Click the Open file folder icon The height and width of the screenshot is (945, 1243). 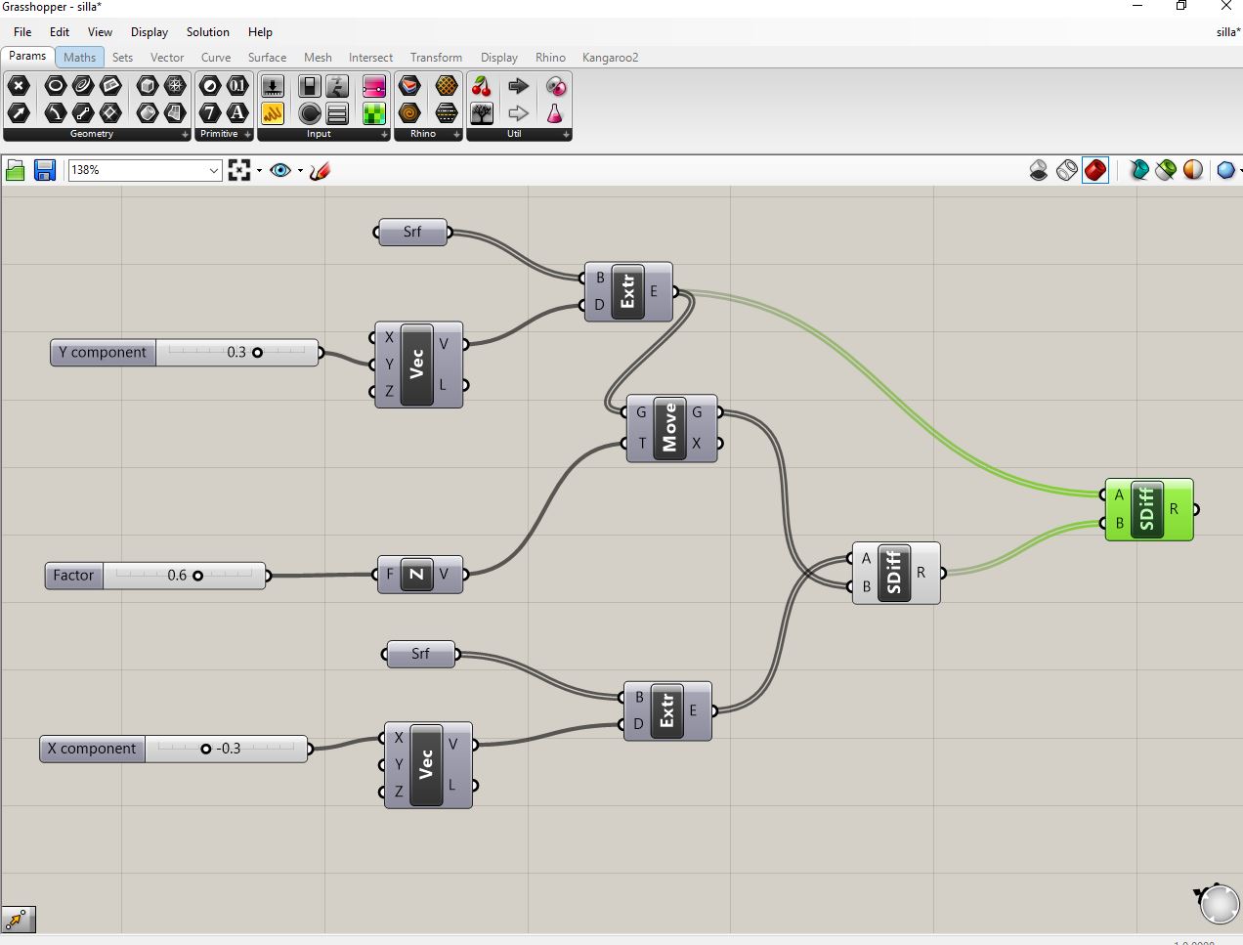tap(16, 170)
